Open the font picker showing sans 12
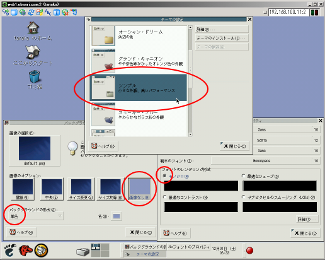 pos(287,140)
